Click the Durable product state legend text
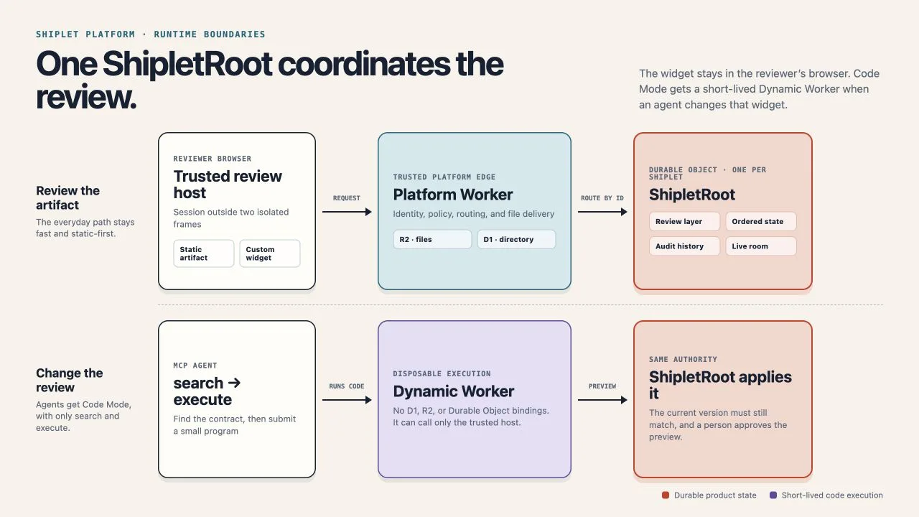The width and height of the screenshot is (919, 517). (x=715, y=495)
